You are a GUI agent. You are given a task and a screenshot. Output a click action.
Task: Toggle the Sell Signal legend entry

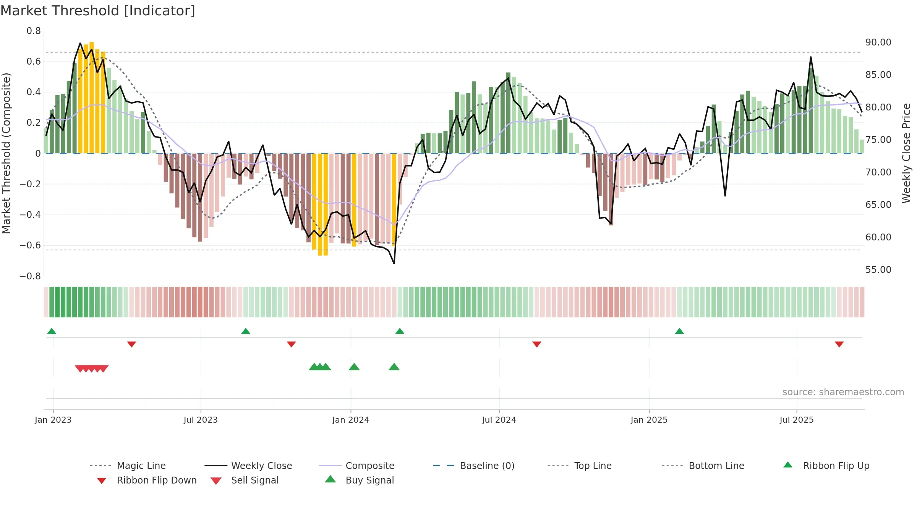pos(245,480)
